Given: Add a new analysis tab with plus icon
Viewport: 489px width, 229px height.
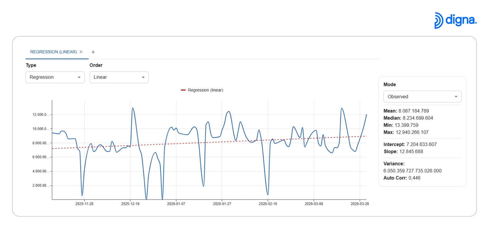Looking at the screenshot, I should [x=93, y=52].
